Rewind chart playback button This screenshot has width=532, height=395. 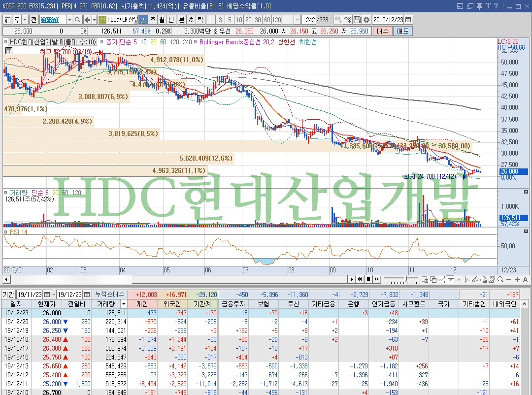click(x=360, y=279)
